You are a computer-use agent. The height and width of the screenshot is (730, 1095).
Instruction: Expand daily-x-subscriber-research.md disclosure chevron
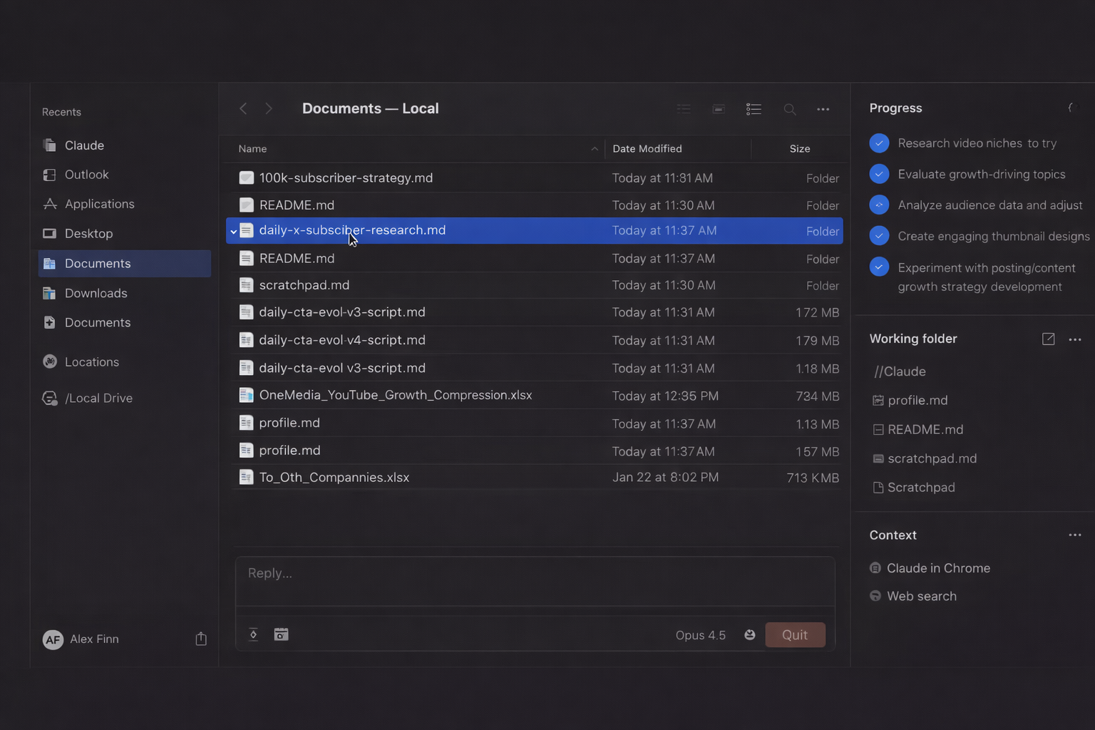point(233,231)
